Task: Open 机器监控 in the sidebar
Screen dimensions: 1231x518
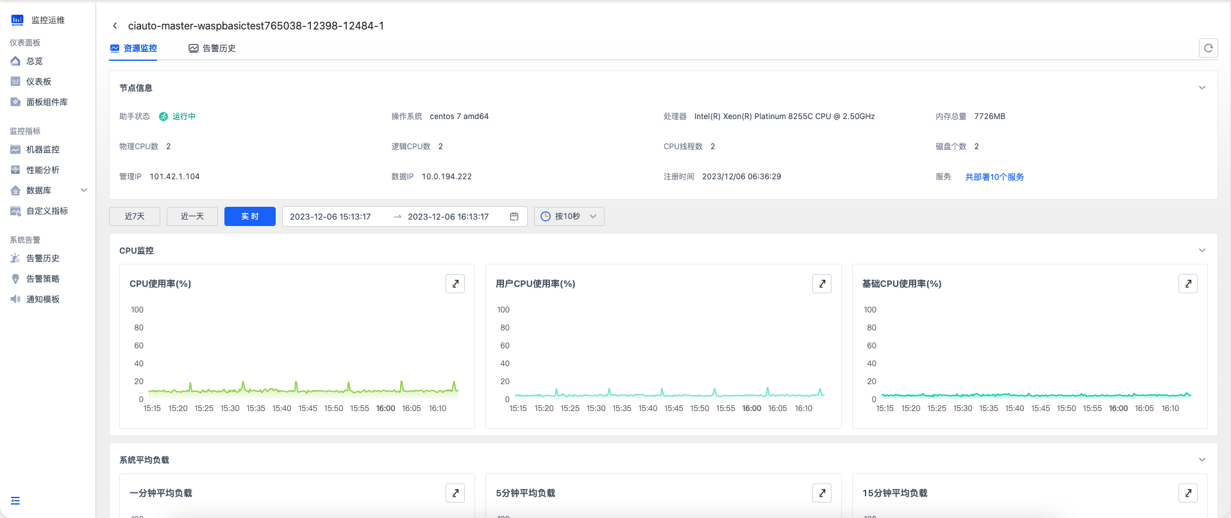Action: click(x=43, y=149)
